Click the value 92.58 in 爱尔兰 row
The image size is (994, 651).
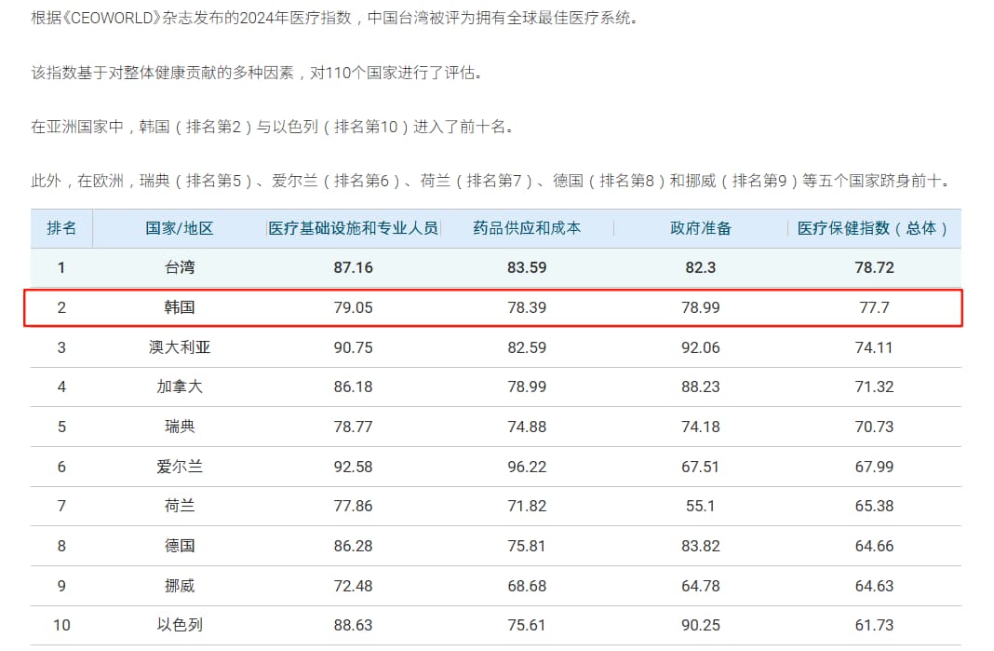click(x=353, y=467)
